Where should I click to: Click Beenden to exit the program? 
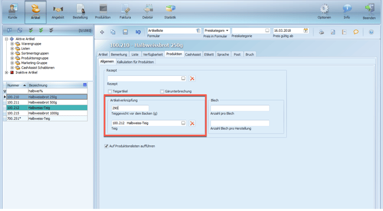pyautogui.click(x=369, y=12)
